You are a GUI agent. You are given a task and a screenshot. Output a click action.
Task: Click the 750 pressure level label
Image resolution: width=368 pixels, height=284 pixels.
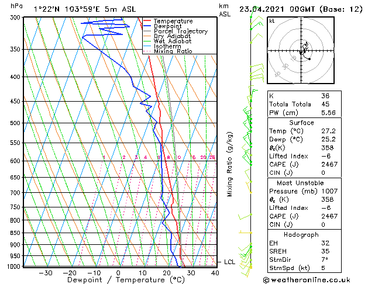[x=16, y=207]
